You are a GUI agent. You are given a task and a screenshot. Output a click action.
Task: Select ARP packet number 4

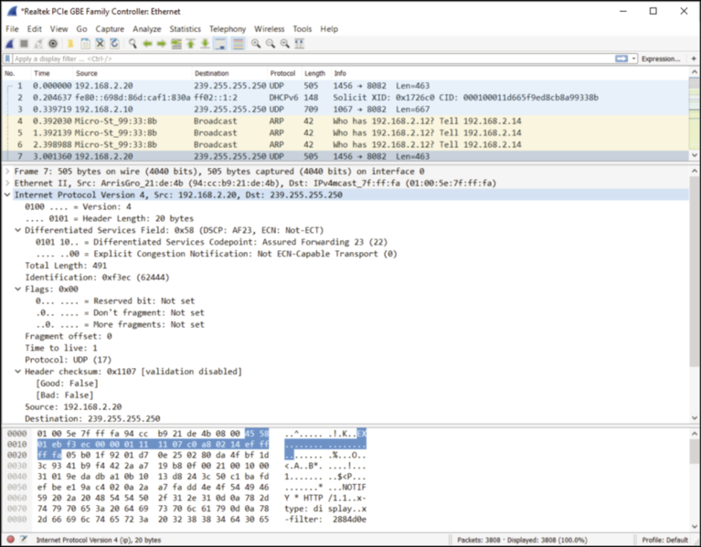pyautogui.click(x=345, y=121)
